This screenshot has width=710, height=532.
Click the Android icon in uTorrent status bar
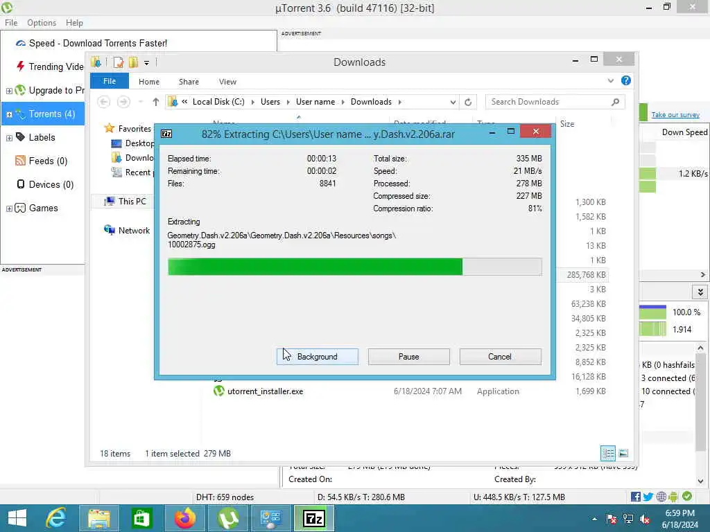click(x=673, y=497)
